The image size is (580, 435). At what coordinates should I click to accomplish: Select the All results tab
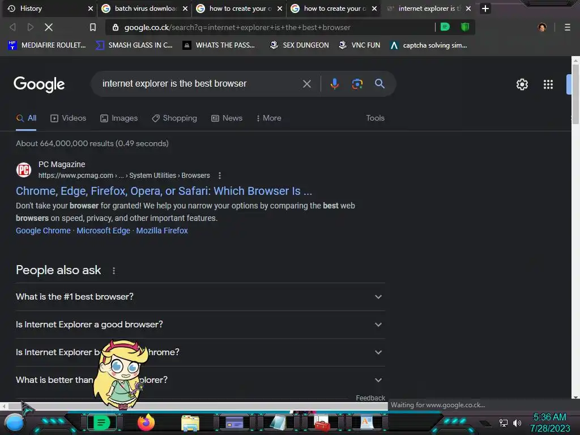(26, 118)
